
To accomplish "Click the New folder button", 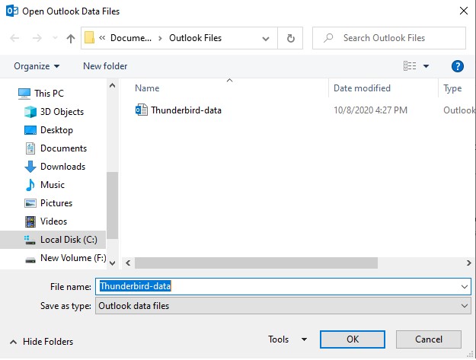I will [105, 66].
